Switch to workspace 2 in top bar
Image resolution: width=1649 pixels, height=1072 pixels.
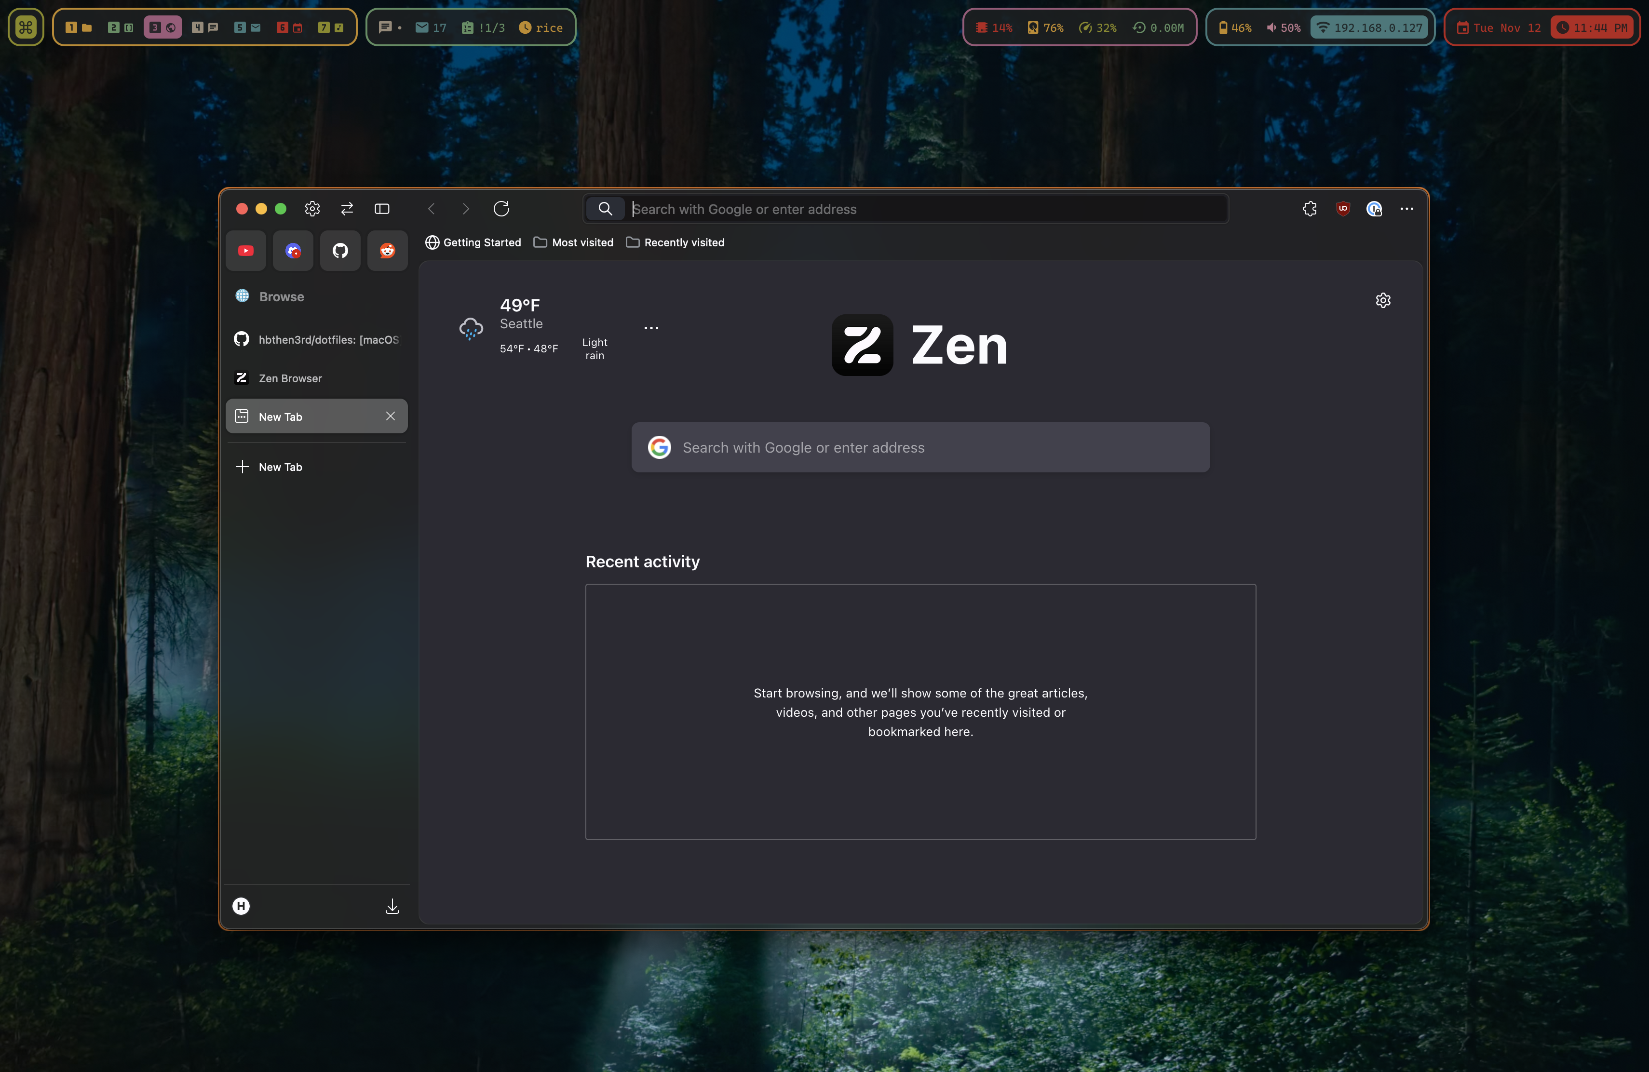tap(121, 27)
